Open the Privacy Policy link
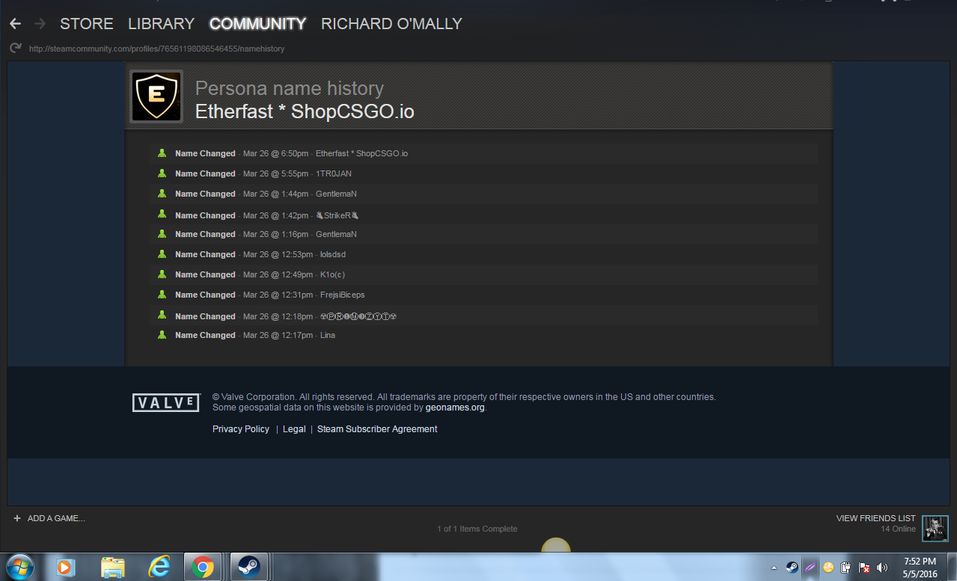957x581 pixels. (241, 429)
